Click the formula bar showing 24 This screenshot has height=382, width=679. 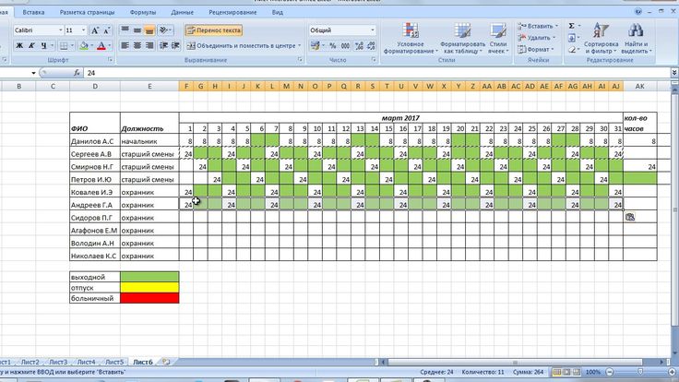pyautogui.click(x=376, y=73)
